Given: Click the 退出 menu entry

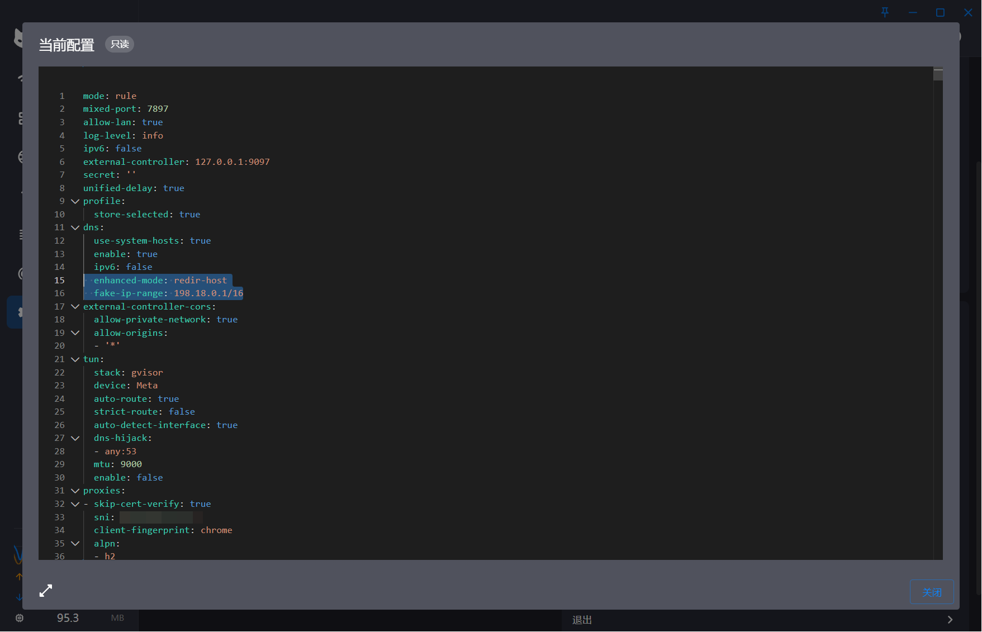Looking at the screenshot, I should [582, 620].
